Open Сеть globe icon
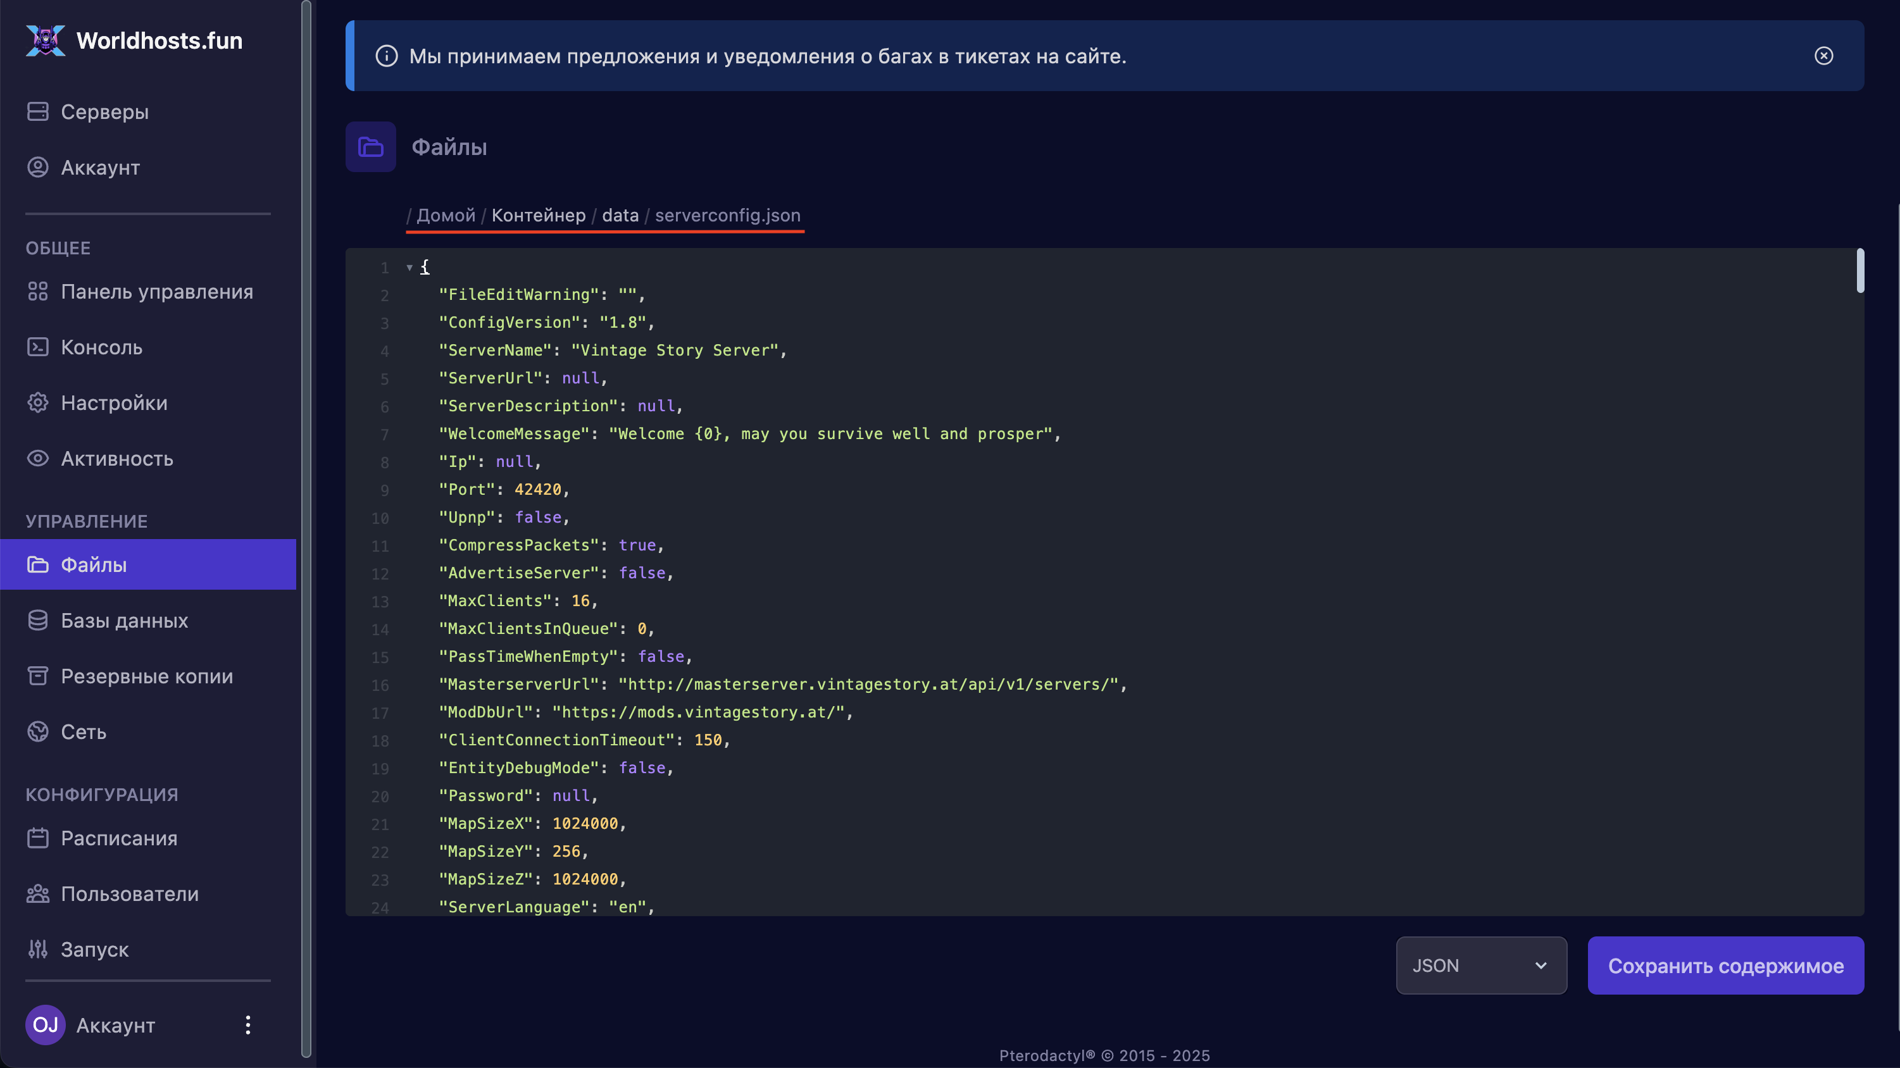The width and height of the screenshot is (1900, 1068). [x=37, y=731]
